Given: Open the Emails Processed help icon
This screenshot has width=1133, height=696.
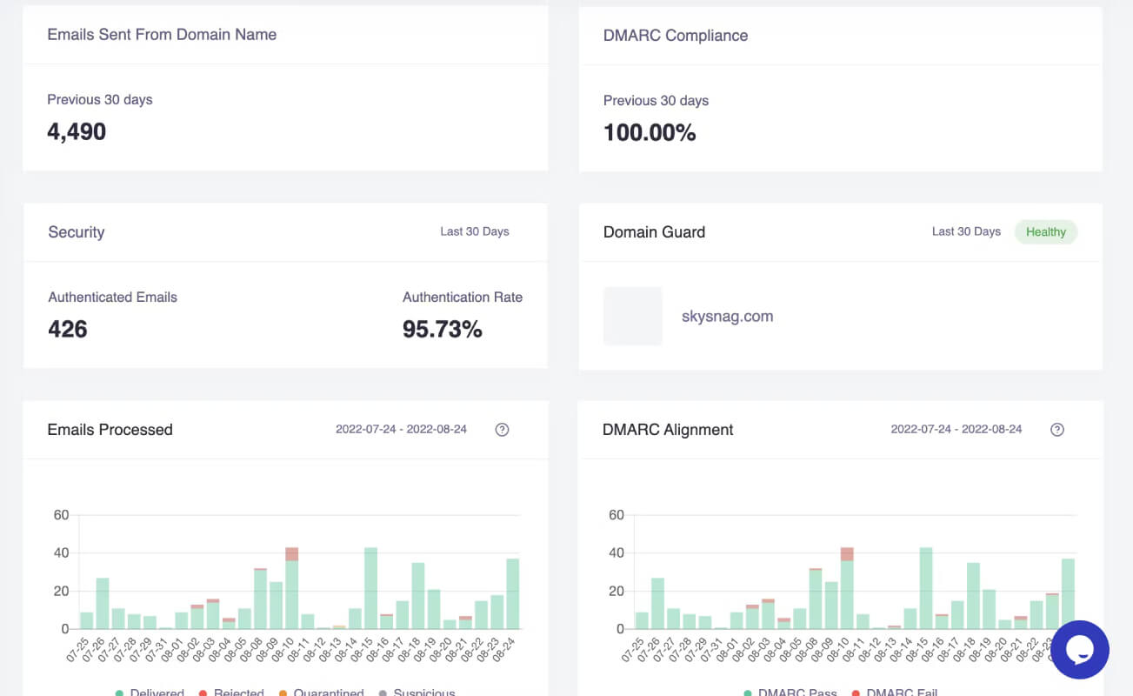Looking at the screenshot, I should tap(502, 430).
